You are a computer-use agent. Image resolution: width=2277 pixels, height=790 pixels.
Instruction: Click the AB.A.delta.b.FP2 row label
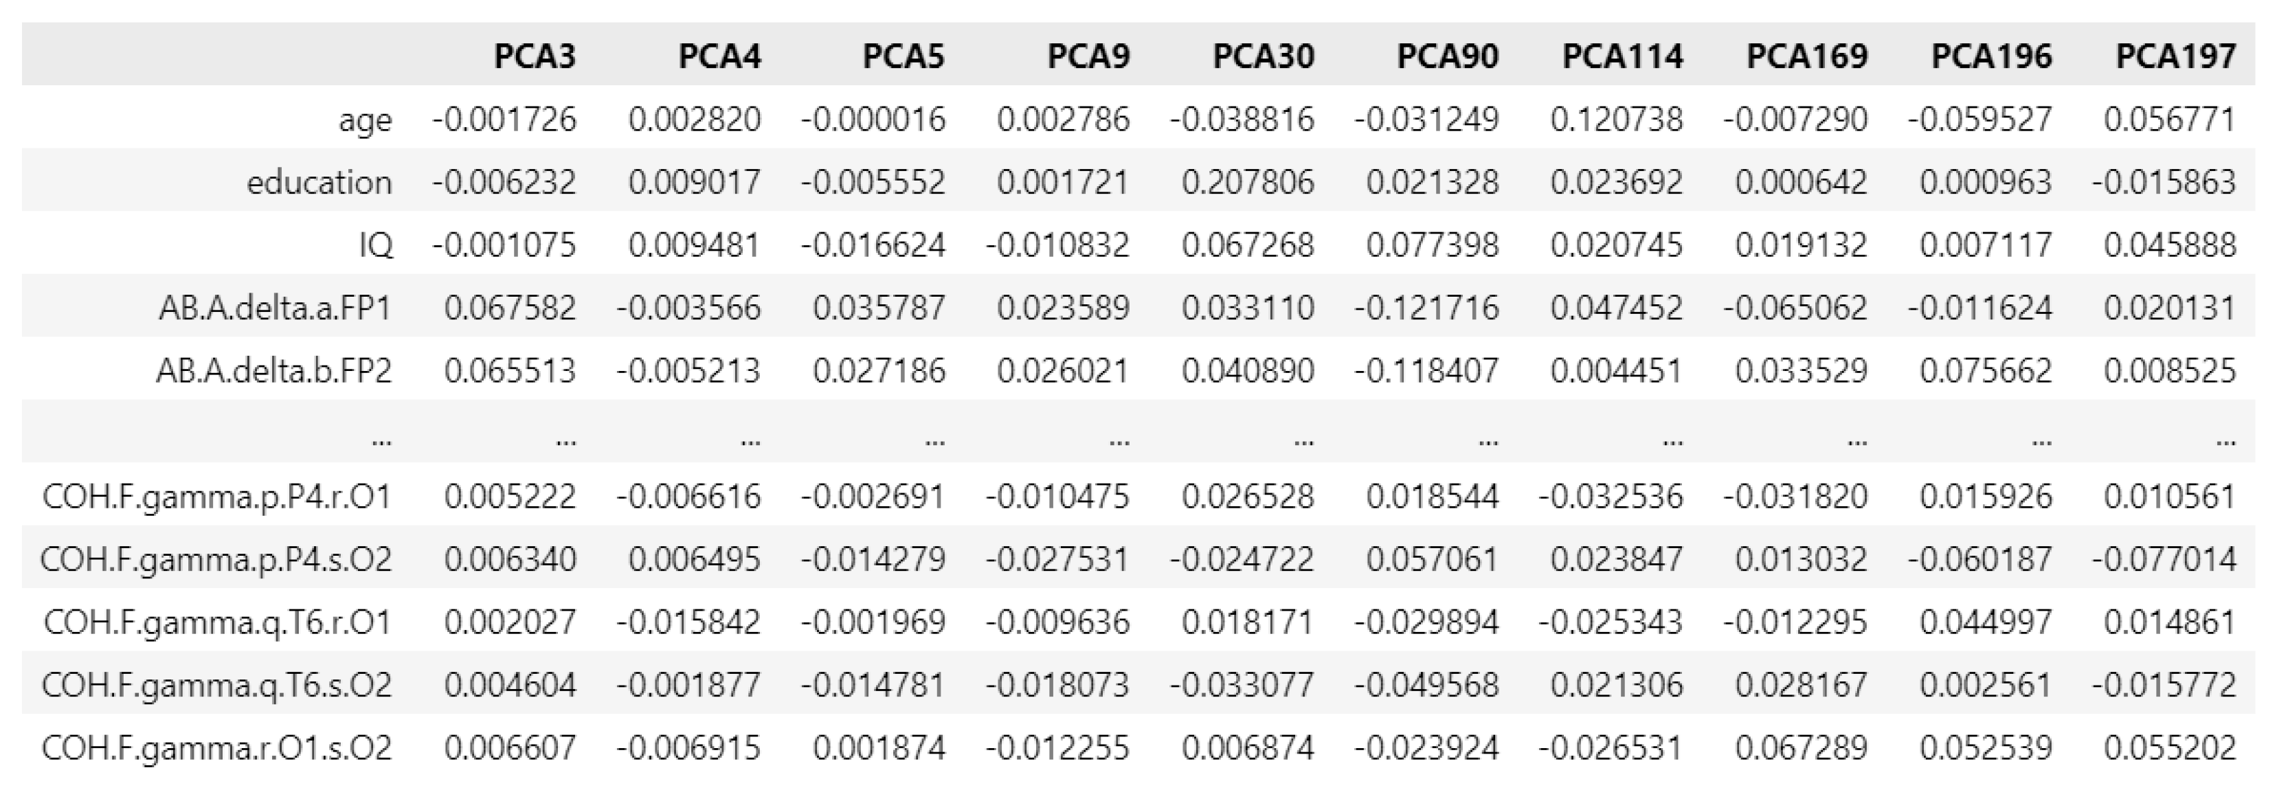[273, 370]
